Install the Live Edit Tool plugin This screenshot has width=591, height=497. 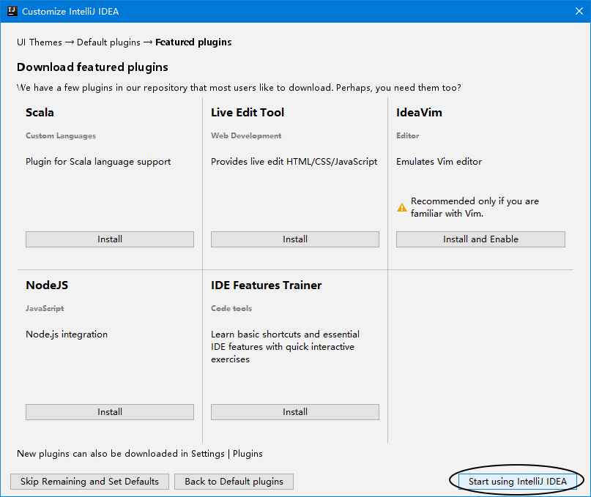click(295, 239)
